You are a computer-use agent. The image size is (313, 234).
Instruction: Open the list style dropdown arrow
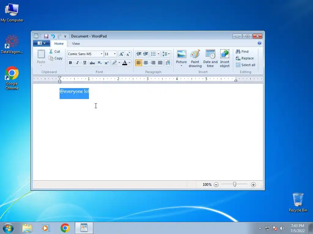pyautogui.click(x=159, y=54)
